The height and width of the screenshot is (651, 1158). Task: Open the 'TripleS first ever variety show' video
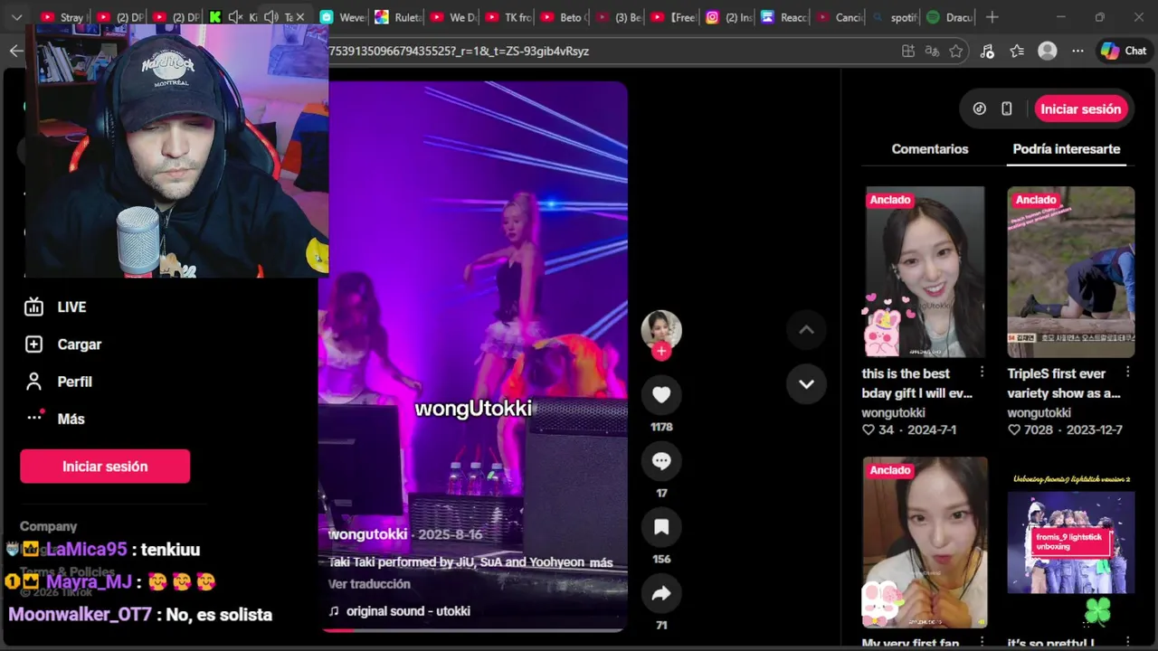tap(1071, 272)
